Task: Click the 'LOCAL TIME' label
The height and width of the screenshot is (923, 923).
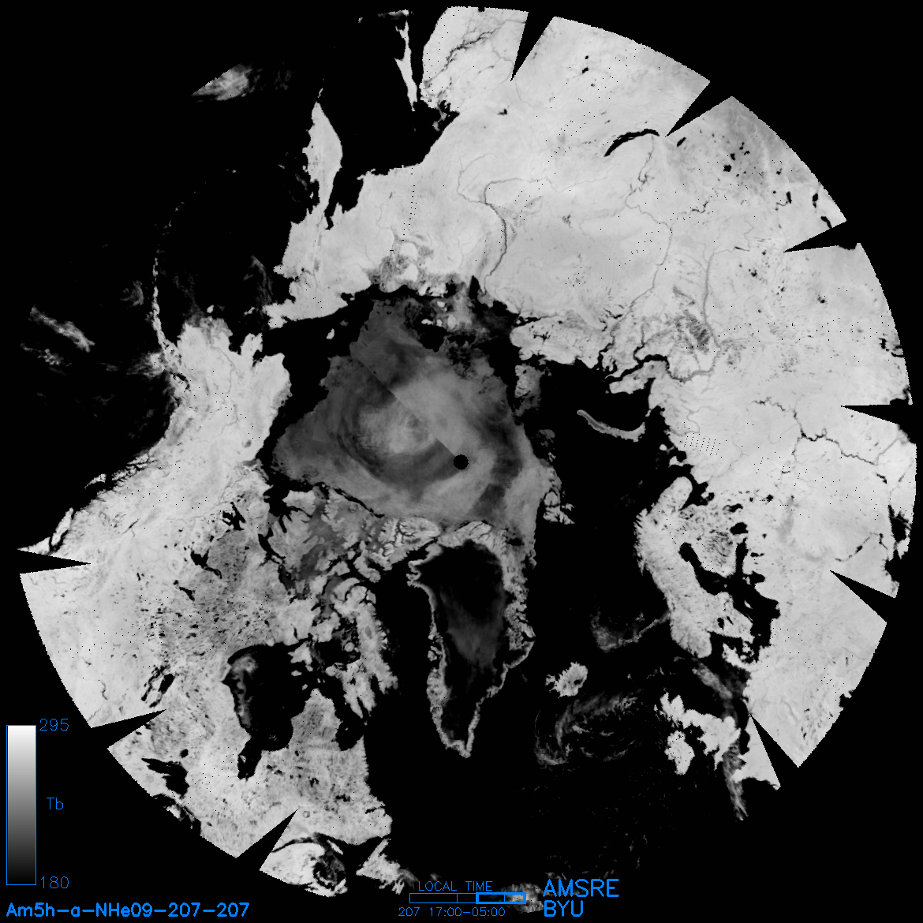Action: 455,887
